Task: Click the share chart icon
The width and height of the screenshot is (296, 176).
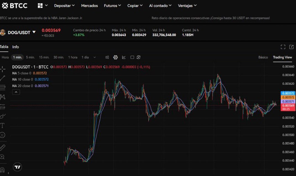Action: click(x=291, y=47)
